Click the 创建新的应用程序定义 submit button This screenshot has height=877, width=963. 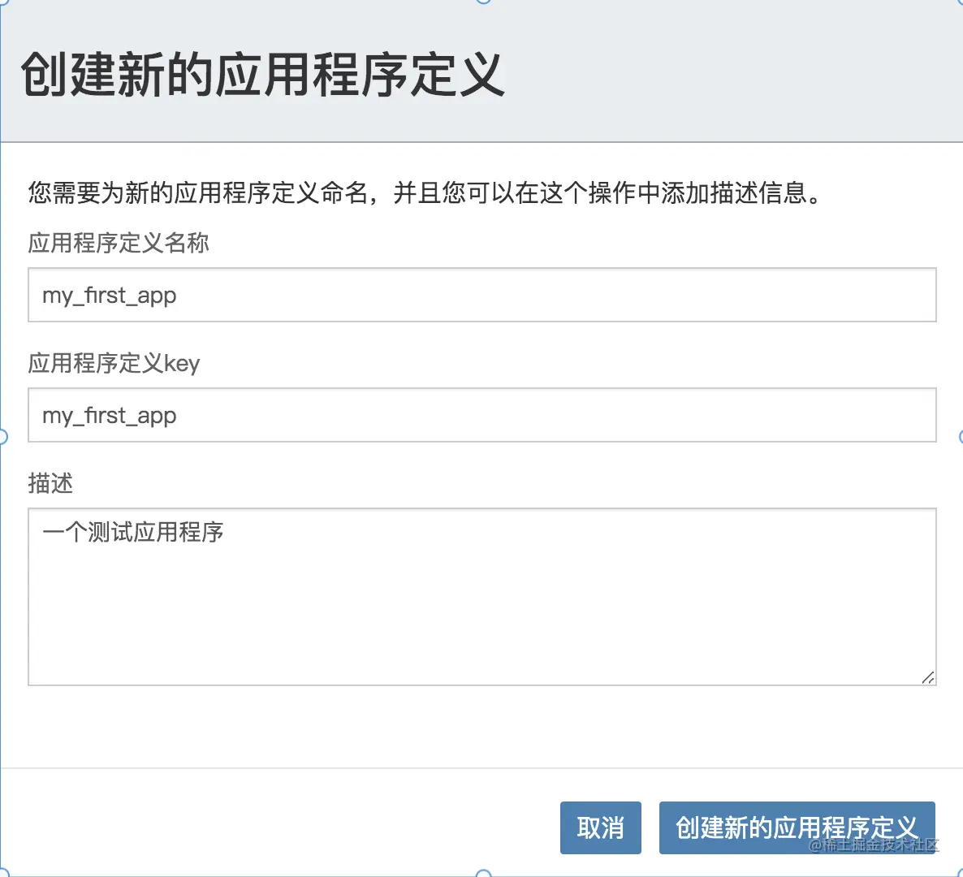coord(797,827)
